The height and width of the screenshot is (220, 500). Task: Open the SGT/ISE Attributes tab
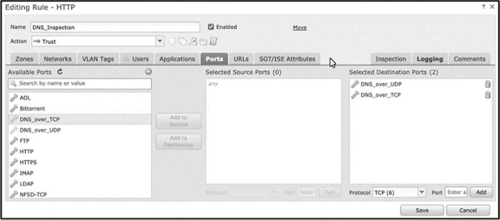click(287, 59)
